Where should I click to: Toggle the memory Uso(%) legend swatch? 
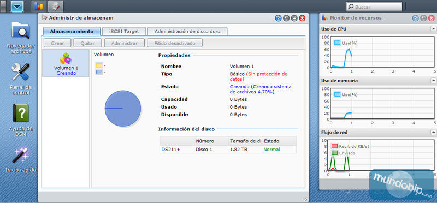click(x=337, y=94)
